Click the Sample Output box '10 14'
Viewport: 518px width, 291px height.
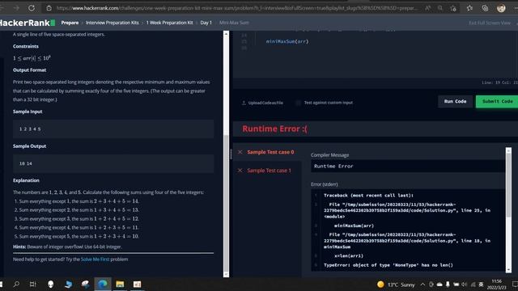tap(113, 163)
